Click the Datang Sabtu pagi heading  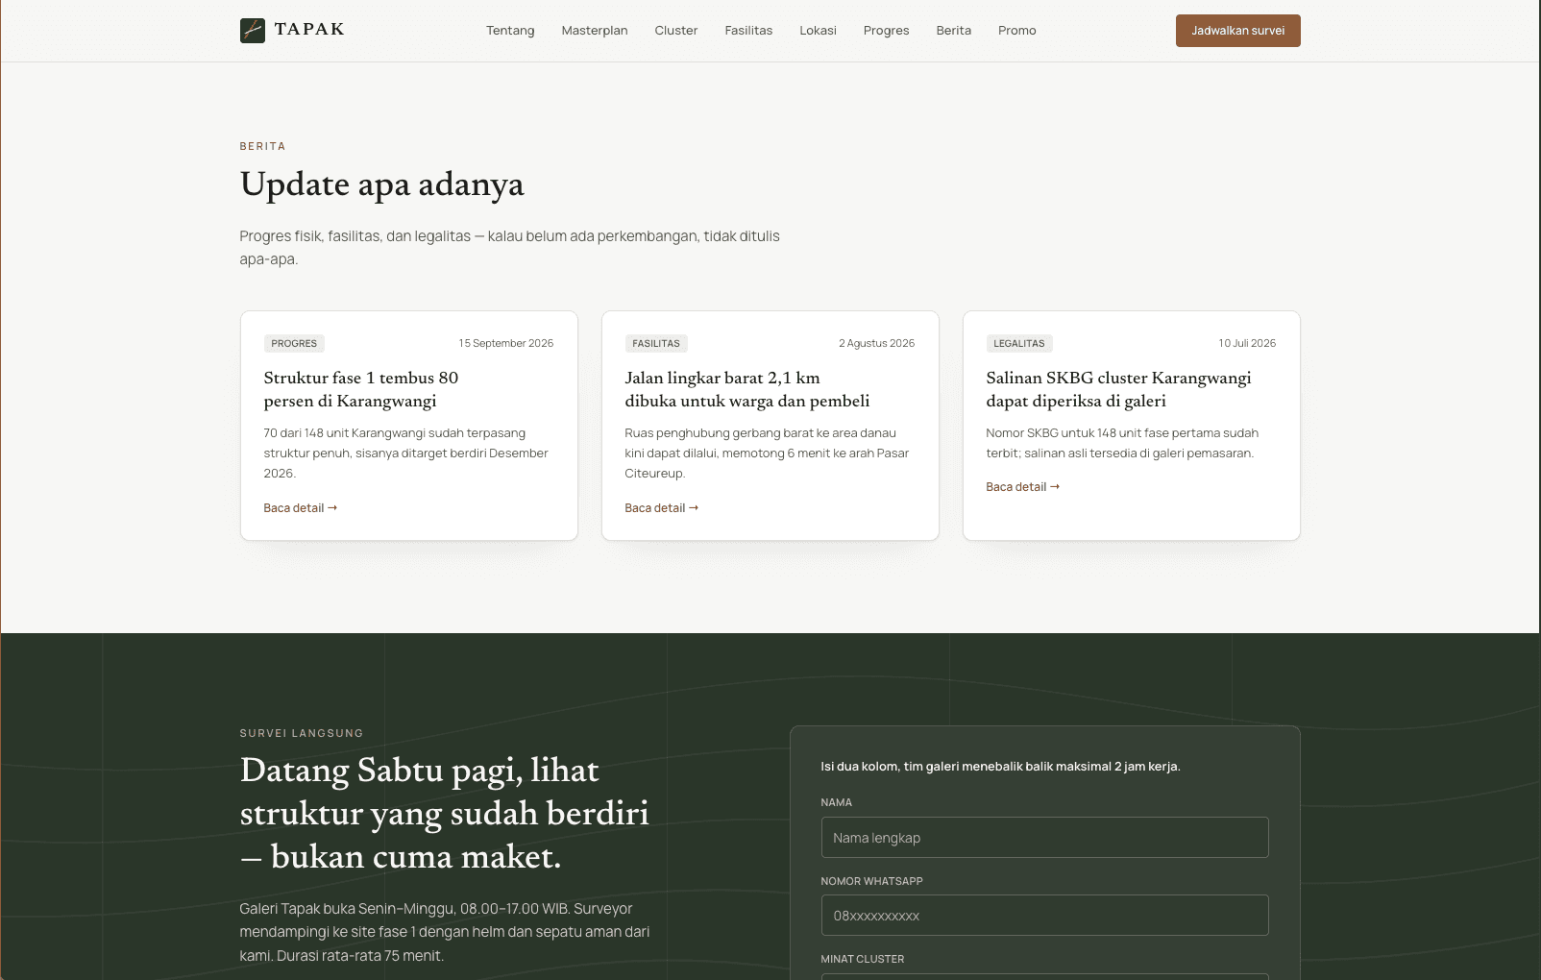[x=445, y=814]
